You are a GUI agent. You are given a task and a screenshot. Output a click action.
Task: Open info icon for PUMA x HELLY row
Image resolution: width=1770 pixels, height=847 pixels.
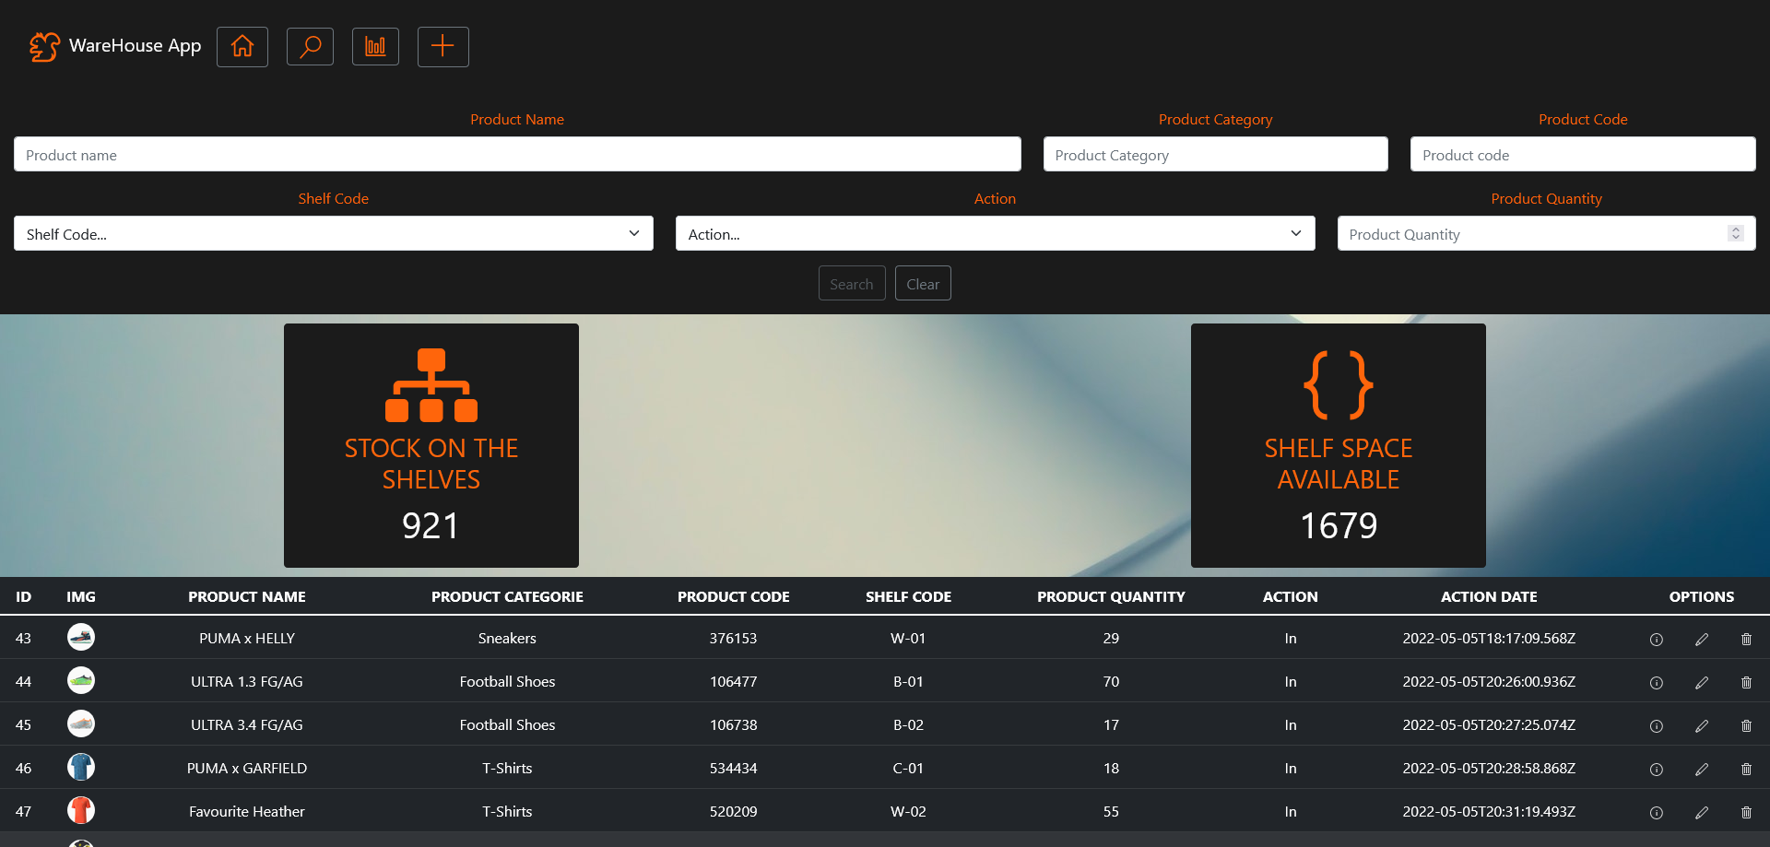[x=1656, y=640]
